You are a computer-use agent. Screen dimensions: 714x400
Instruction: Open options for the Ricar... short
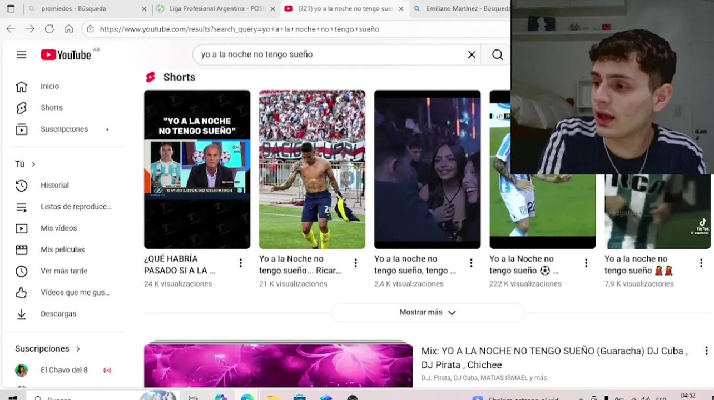pyautogui.click(x=355, y=263)
